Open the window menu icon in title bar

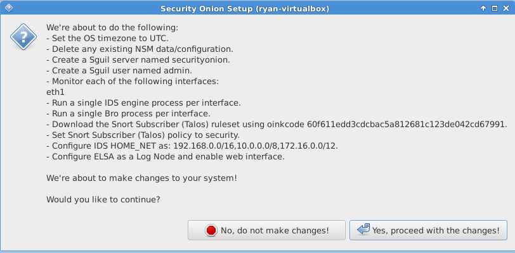(9, 8)
